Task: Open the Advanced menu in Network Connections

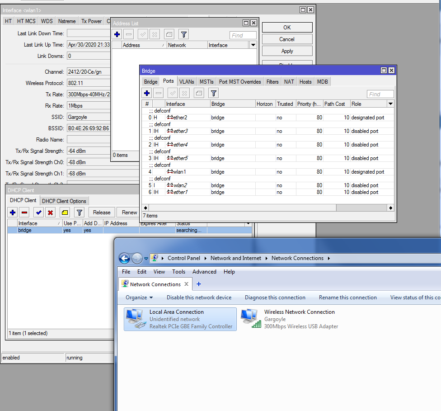Action: pyautogui.click(x=204, y=272)
